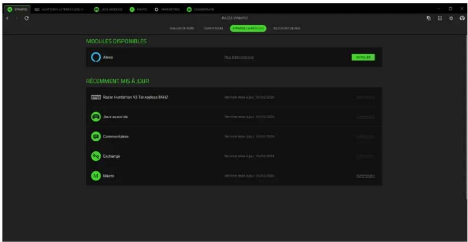Viewport: 468px width, 242px height.
Task: Go forward with the right arrow
Action: [x=17, y=18]
